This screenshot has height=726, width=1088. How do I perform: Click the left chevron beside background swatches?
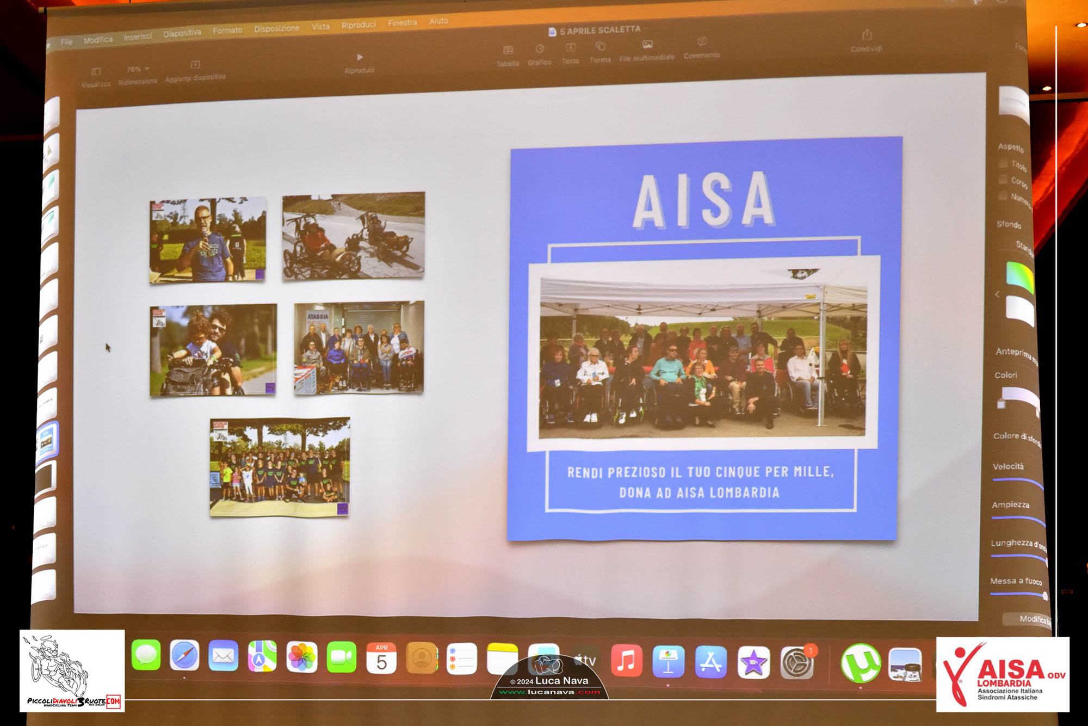pyautogui.click(x=997, y=294)
